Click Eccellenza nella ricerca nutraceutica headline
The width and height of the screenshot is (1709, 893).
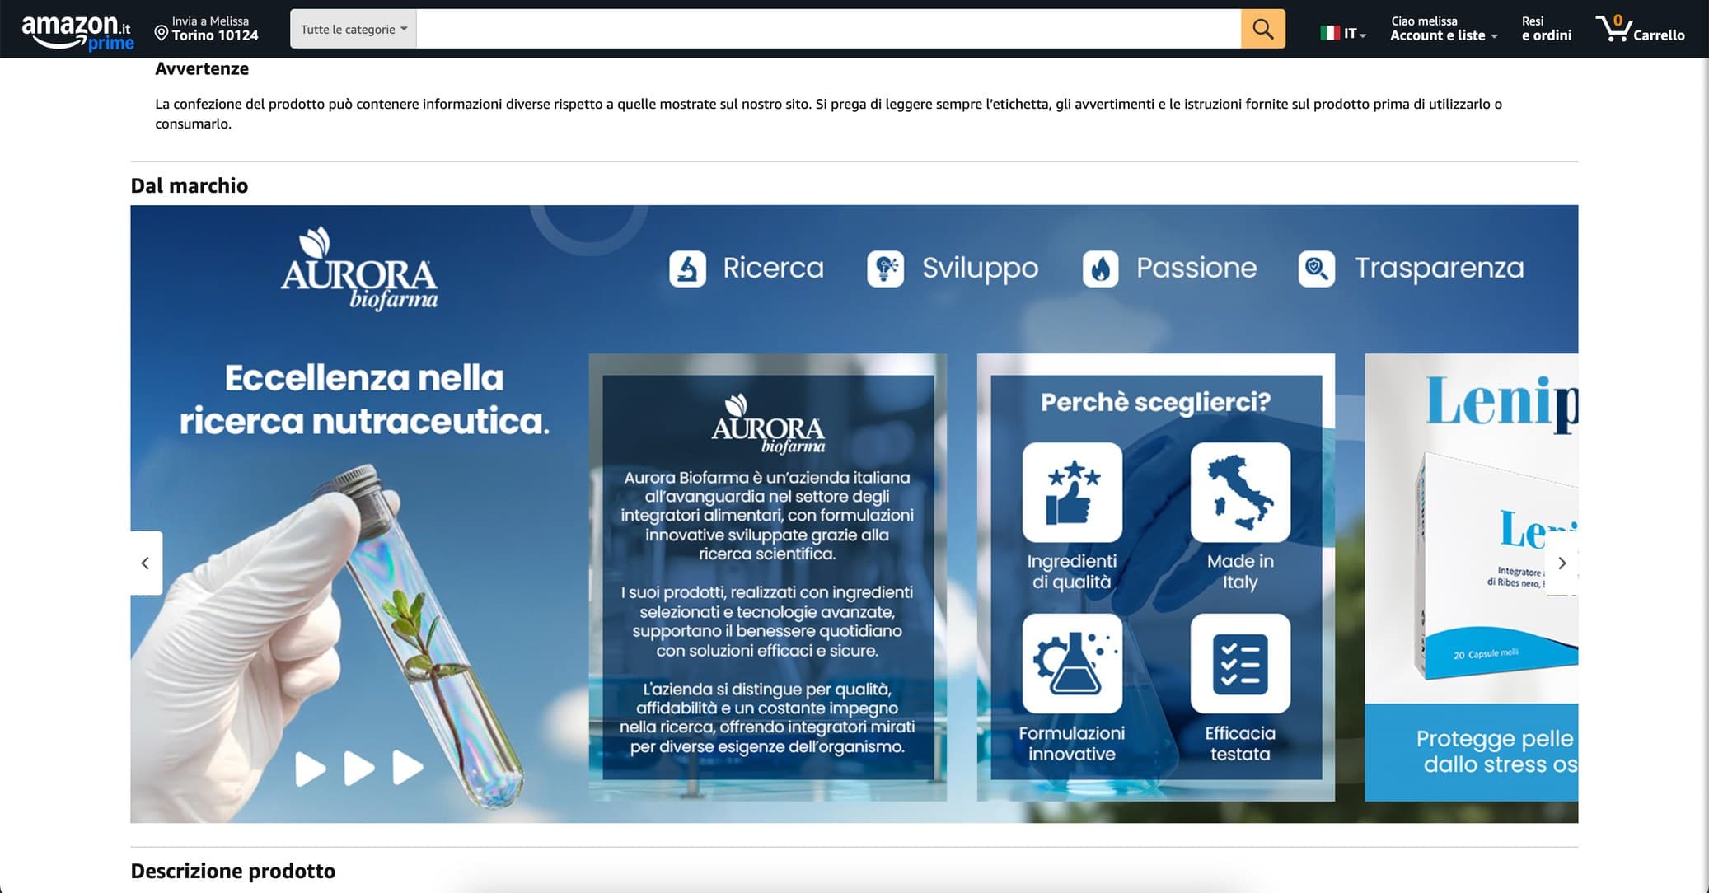coord(364,400)
